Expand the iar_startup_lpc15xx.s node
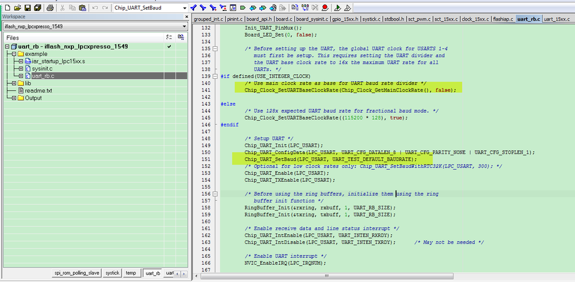Screen dimensions: 575x282 (x=21, y=61)
